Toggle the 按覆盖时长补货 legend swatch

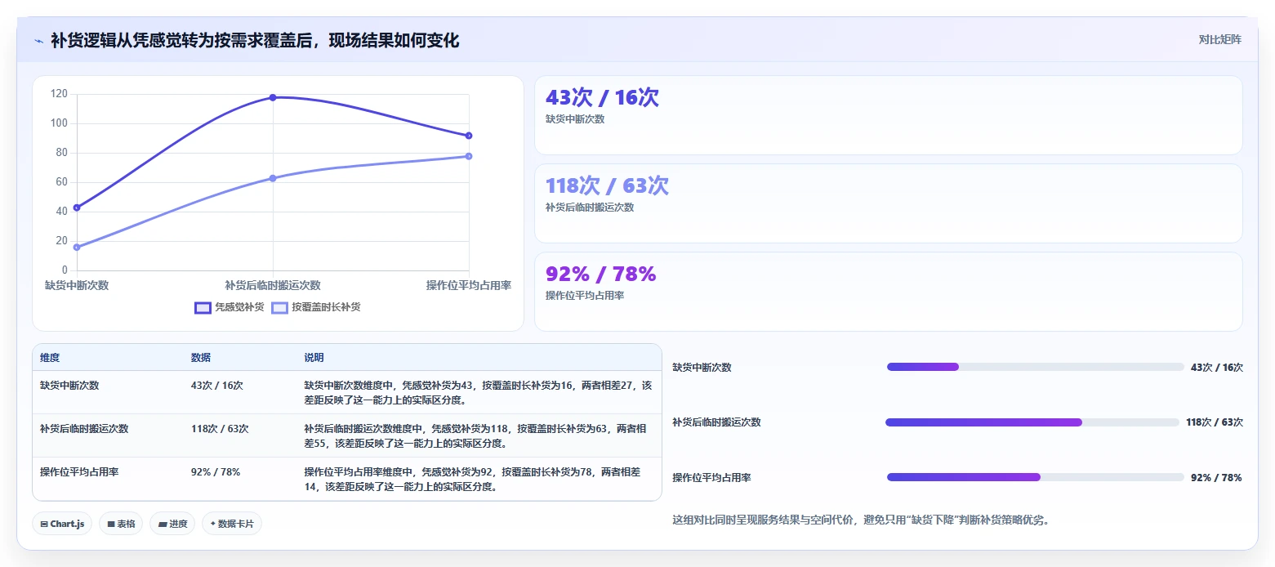[280, 307]
